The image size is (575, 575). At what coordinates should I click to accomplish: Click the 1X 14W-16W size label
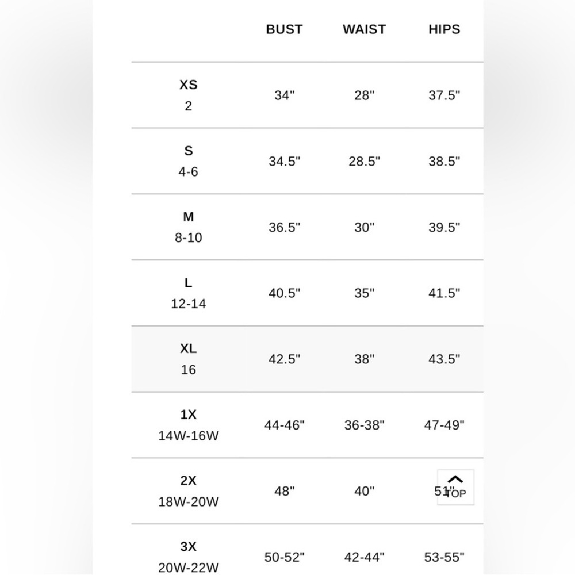point(188,425)
